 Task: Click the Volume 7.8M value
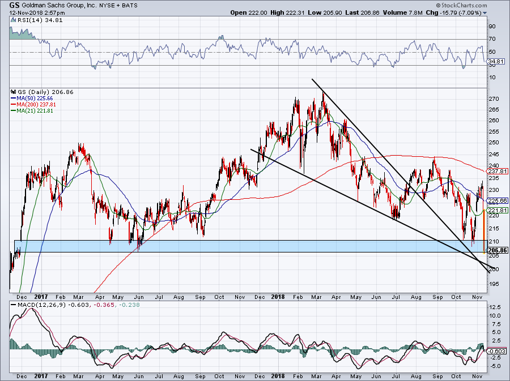(403, 12)
